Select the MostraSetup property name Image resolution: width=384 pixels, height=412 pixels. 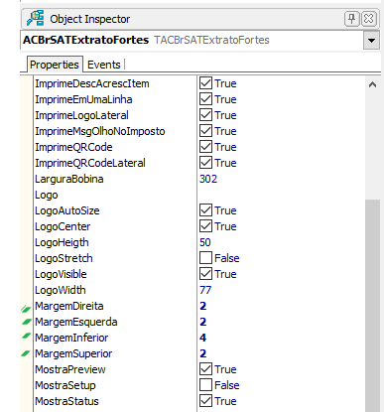(65, 385)
